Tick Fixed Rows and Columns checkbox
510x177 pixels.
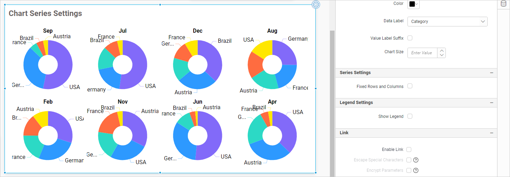click(410, 86)
